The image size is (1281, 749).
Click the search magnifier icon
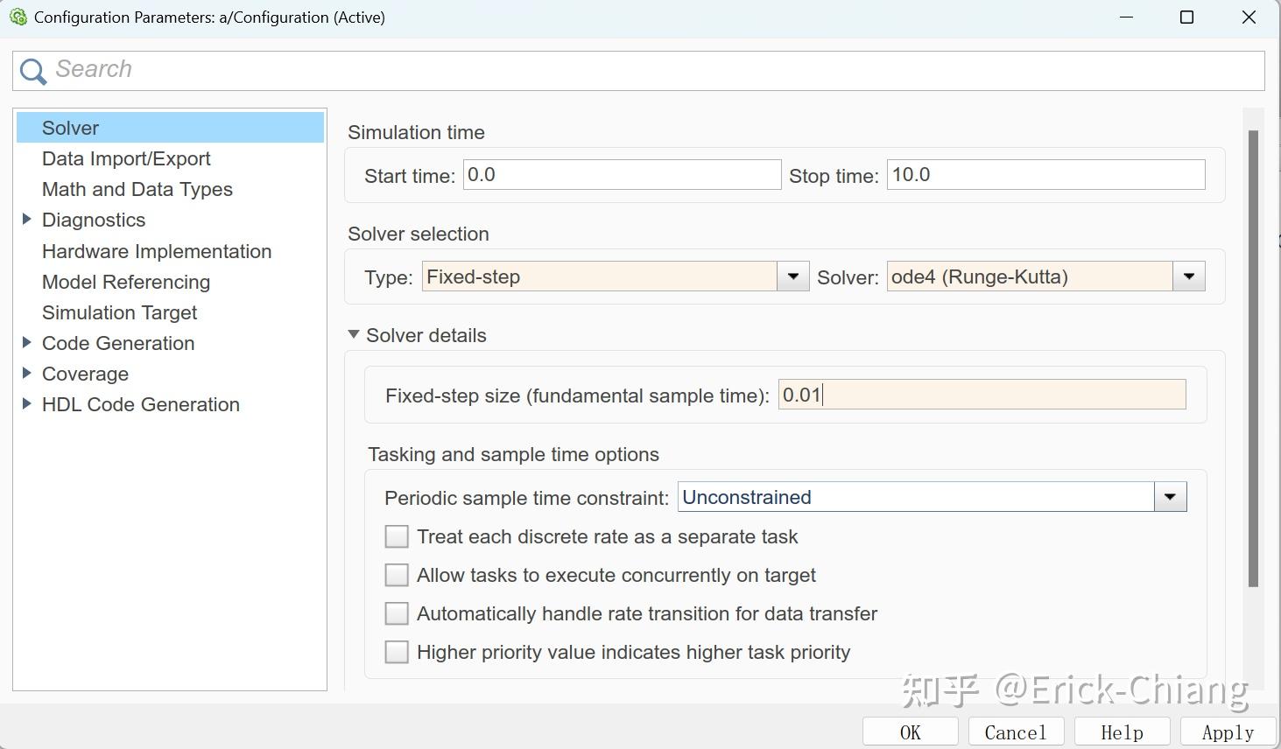pos(33,71)
